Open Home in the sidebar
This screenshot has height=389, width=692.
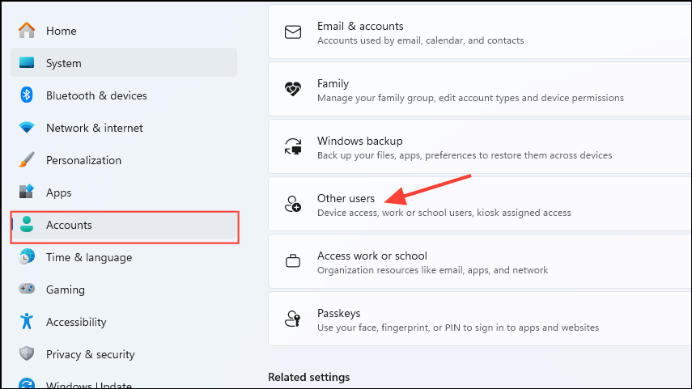[124, 31]
